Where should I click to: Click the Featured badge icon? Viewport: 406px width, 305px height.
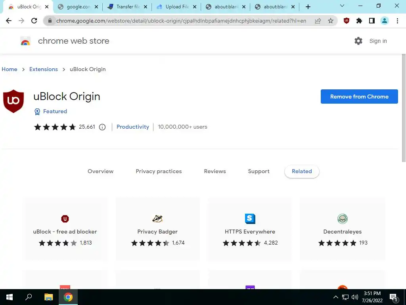(x=37, y=112)
